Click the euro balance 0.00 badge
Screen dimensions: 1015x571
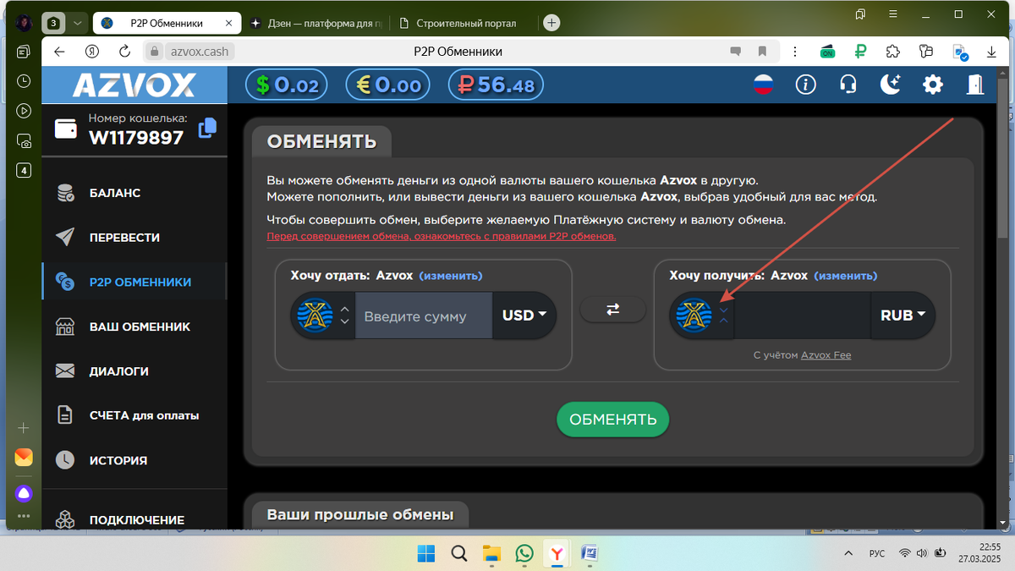(388, 85)
